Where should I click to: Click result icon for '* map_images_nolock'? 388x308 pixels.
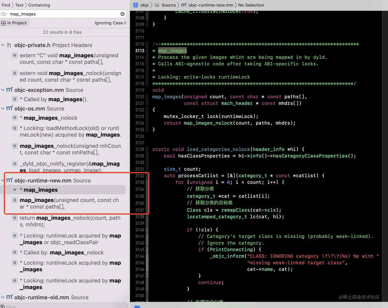pos(15,118)
